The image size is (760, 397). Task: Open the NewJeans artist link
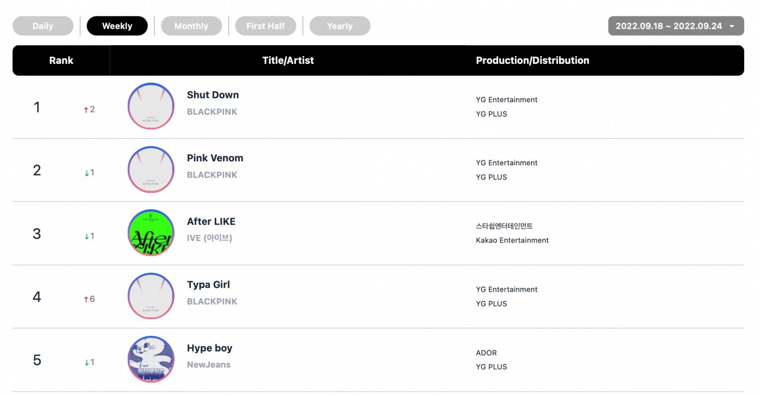click(x=209, y=365)
